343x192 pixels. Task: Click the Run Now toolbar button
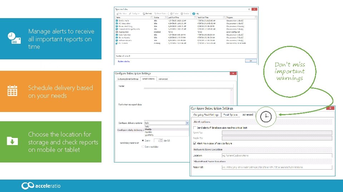pos(121,14)
